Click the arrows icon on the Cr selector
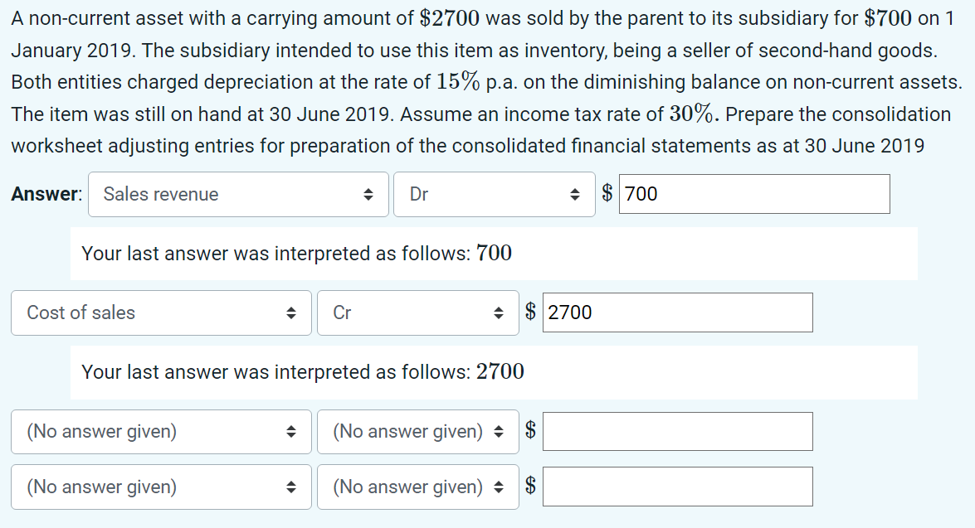Viewport: 975px width, 528px height. click(500, 312)
